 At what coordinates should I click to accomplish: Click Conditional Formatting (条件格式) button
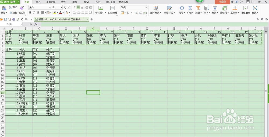click(155, 10)
